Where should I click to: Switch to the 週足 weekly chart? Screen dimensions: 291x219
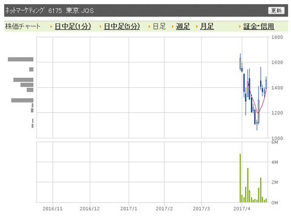click(x=183, y=27)
